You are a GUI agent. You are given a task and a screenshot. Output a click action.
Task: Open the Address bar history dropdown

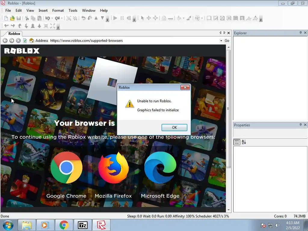click(221, 41)
